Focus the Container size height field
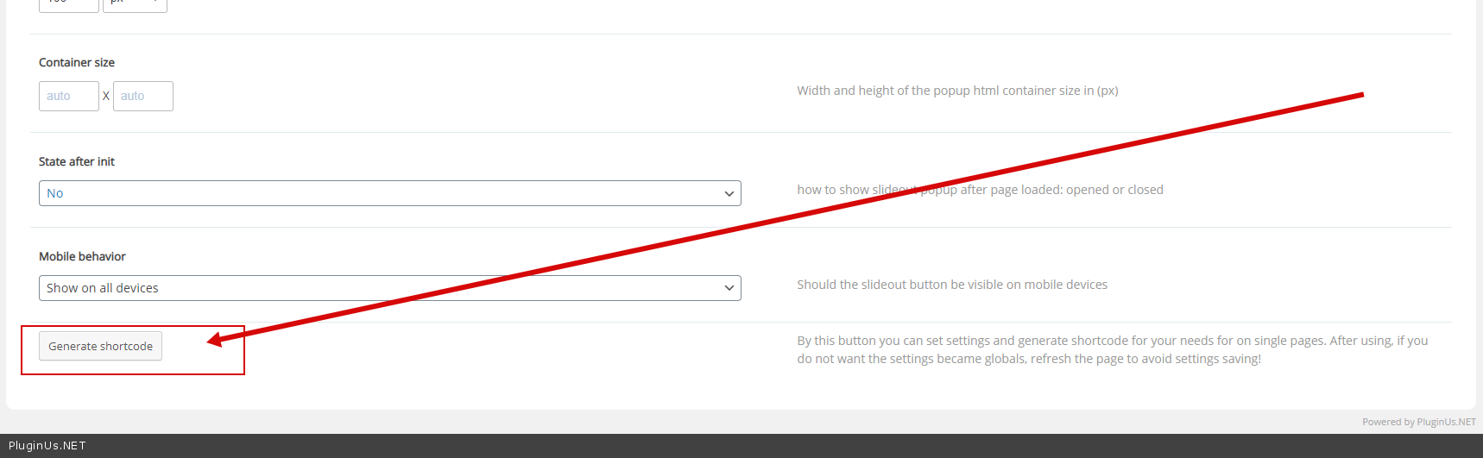 click(143, 96)
